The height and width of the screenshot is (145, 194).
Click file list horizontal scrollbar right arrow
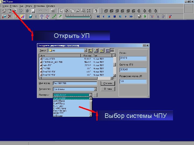[112, 78]
